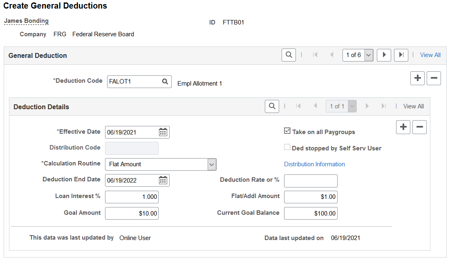Remove the current Deduction Details row
Viewport: 450px width, 260px height.
[420, 127]
